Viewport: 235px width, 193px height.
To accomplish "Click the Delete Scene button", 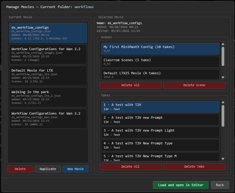I will pos(194,85).
